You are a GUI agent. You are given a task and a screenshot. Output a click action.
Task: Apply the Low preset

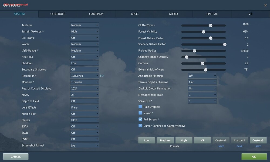tap(147, 140)
